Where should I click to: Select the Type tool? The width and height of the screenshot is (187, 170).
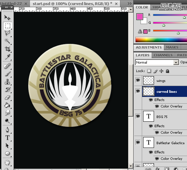pyautogui.click(x=7, y=138)
